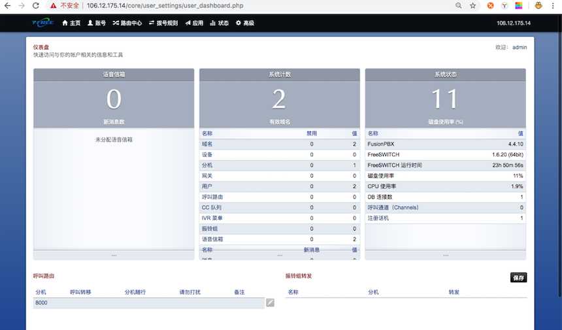Click extension 8000 in call routing table
Screen dimensions: 562x330
41,303
